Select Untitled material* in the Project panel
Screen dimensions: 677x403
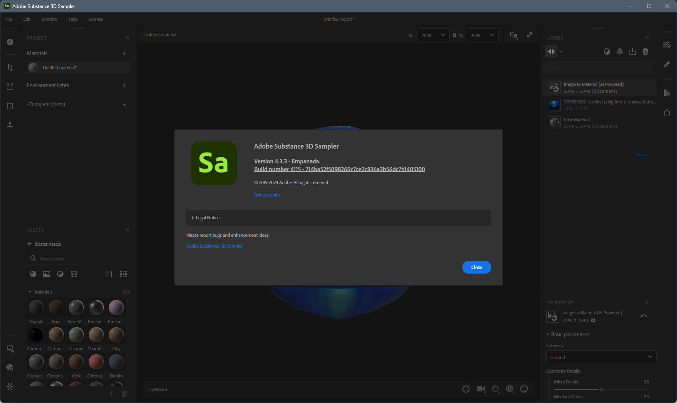[x=79, y=67]
